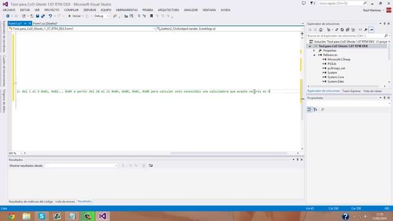This screenshot has width=393, height=221.
Task: Click the Save All icon
Action: (43, 16)
